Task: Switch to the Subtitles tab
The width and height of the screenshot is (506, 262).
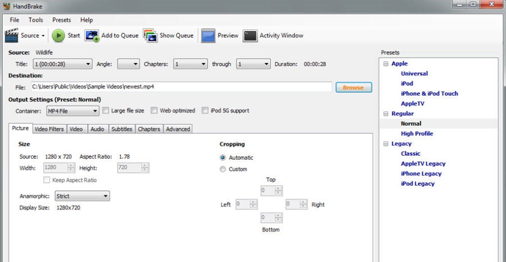Action: (x=121, y=129)
